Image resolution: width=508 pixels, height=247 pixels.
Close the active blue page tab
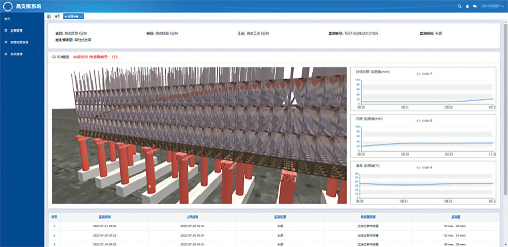coord(81,16)
